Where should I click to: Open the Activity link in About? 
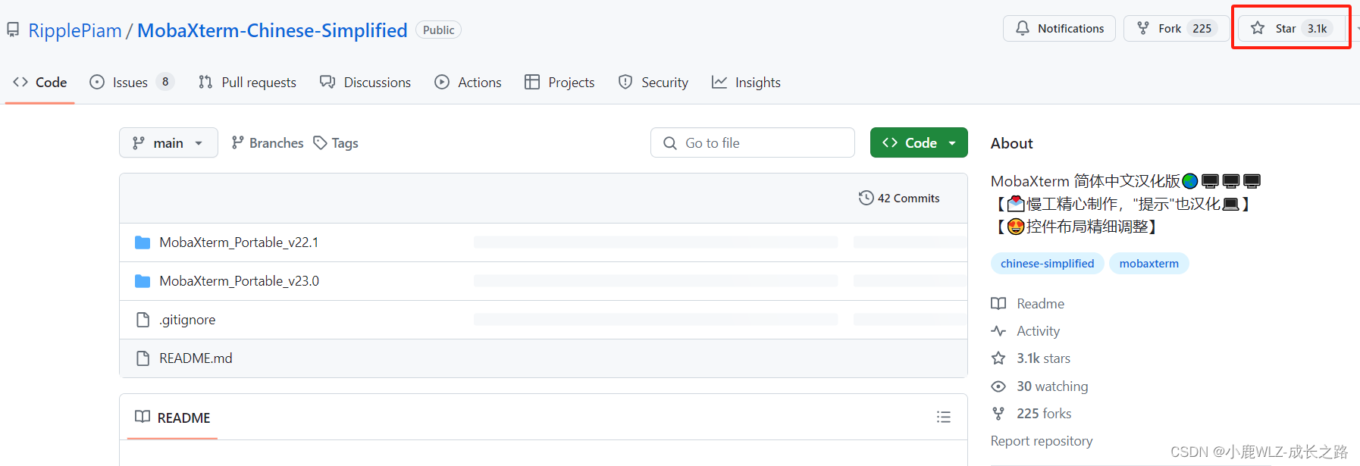click(1038, 331)
